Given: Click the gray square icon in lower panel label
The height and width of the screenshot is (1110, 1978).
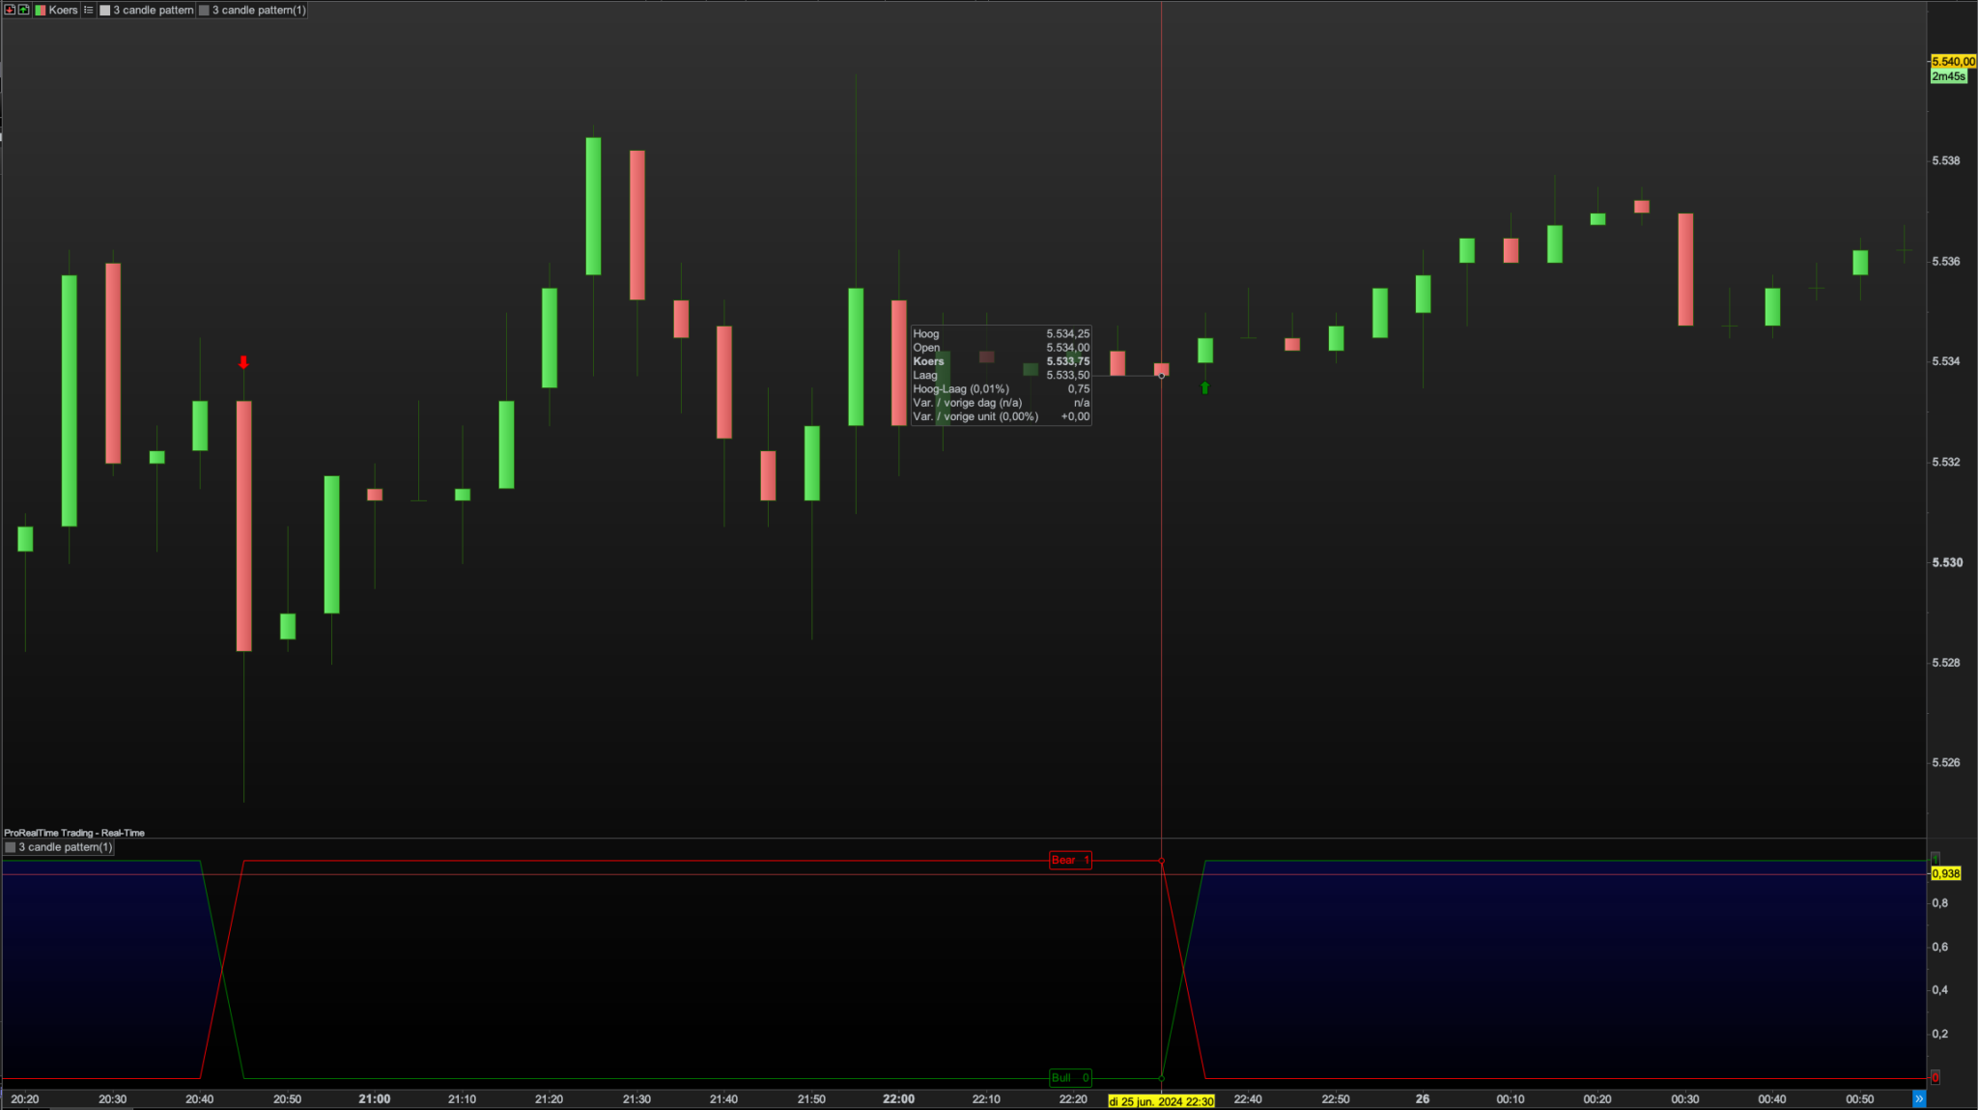Looking at the screenshot, I should 11,847.
